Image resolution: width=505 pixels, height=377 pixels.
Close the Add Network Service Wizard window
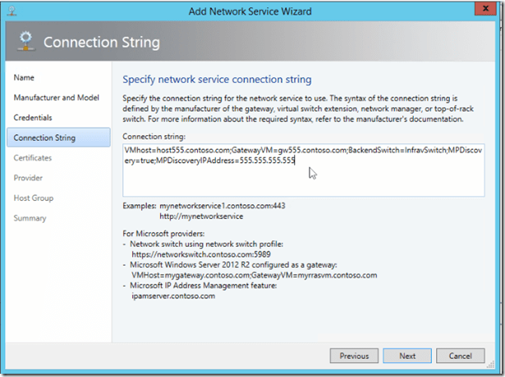click(486, 10)
